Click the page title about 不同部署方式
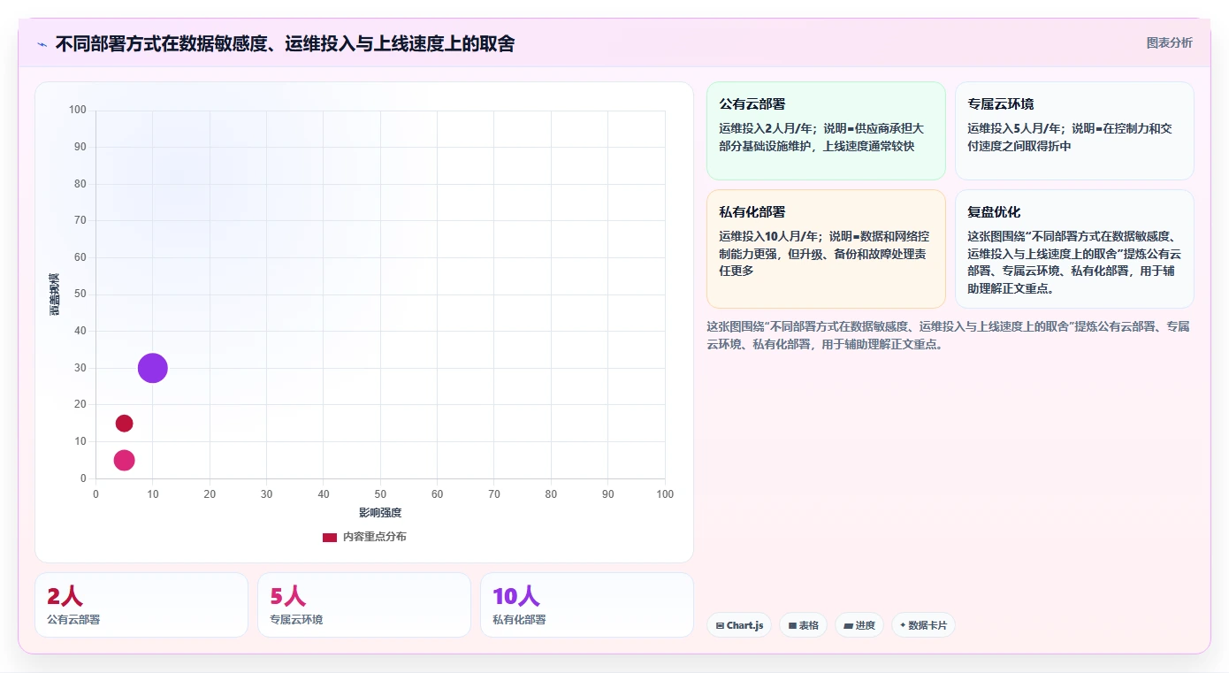This screenshot has width=1229, height=673. pos(285,43)
